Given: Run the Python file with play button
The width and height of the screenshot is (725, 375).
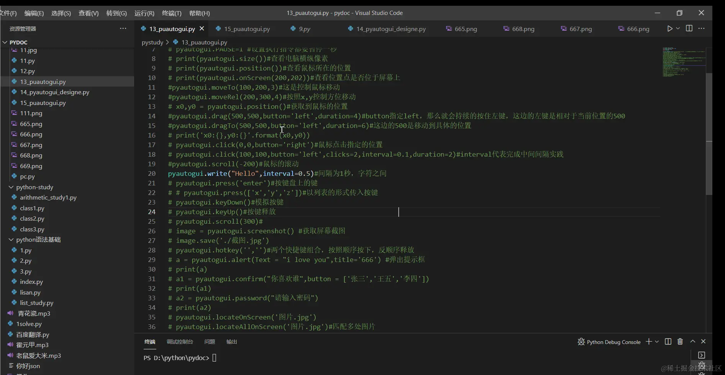Looking at the screenshot, I should pos(669,29).
